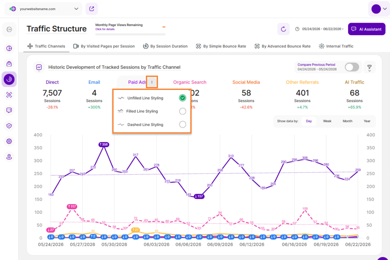
Task: Expand the user profile avatar menu
Action: pyautogui.click(x=379, y=9)
